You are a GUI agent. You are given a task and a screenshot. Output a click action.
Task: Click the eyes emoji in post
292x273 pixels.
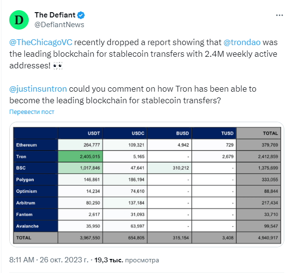(57, 65)
